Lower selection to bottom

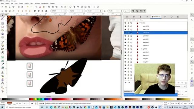tap(46, 11)
